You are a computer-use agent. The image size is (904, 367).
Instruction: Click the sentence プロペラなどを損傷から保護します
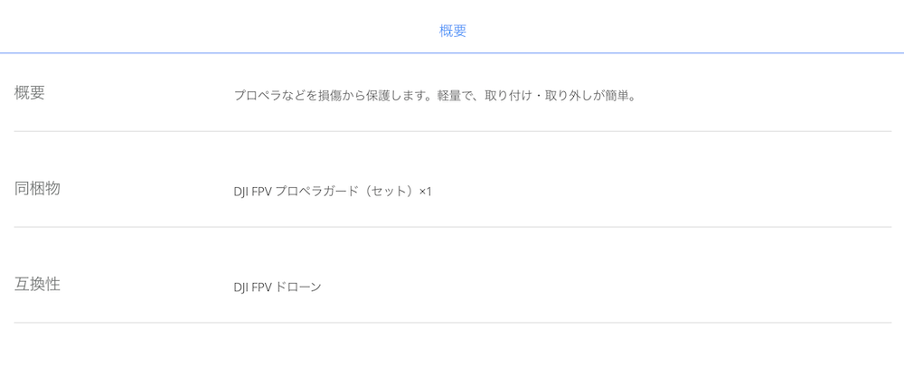pos(330,96)
